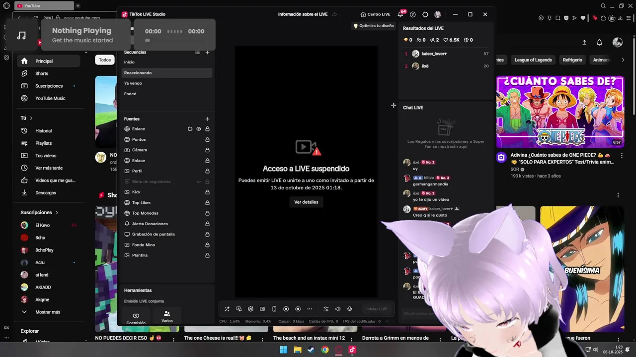636x357 pixels.
Task: Open YouTube Principal in the sidebar
Action: [x=49, y=61]
